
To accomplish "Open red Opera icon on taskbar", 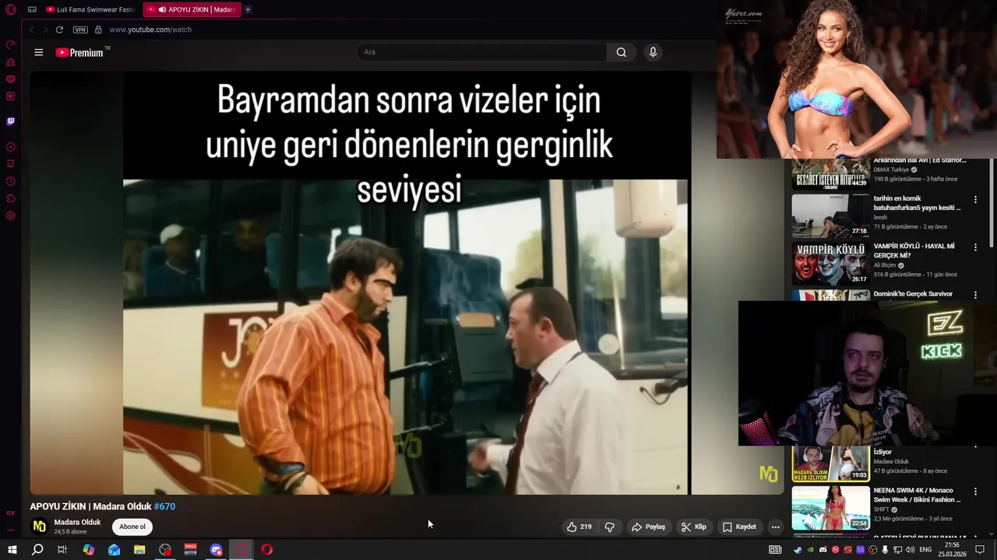I will point(266,550).
